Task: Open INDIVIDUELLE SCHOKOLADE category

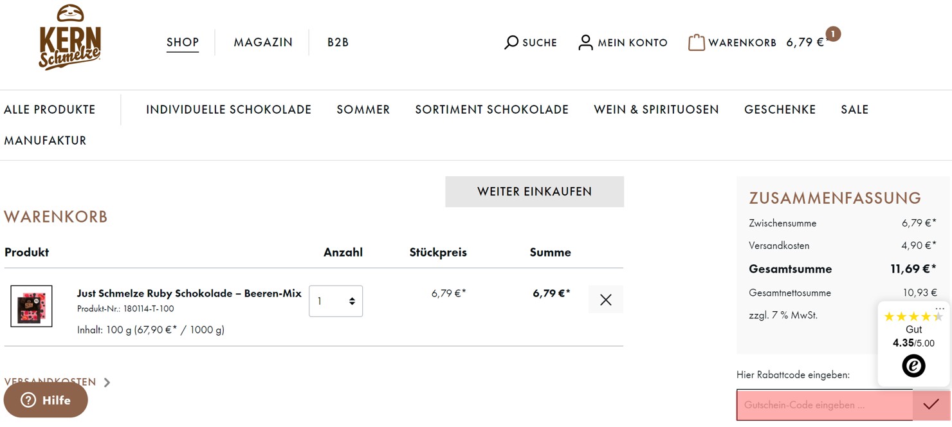Action: click(228, 109)
